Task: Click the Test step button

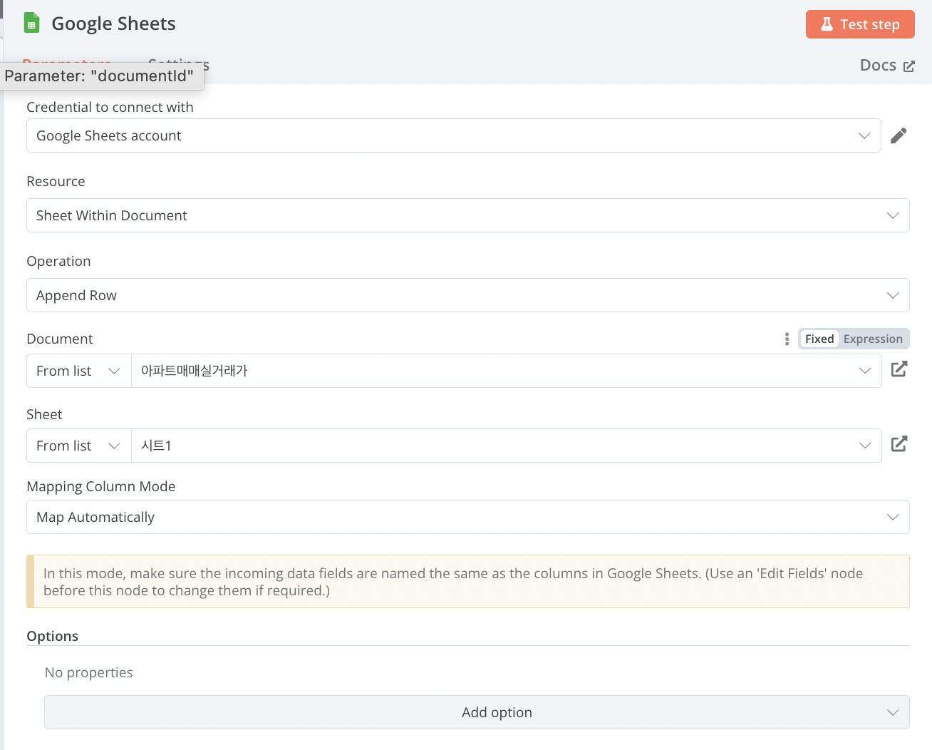Action: pos(860,24)
